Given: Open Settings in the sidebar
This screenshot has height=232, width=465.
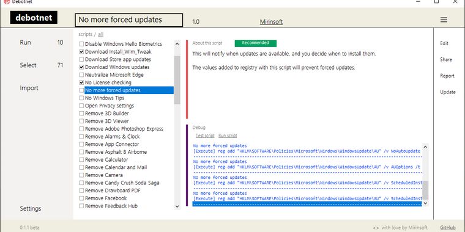Looking at the screenshot, I should pos(31,208).
